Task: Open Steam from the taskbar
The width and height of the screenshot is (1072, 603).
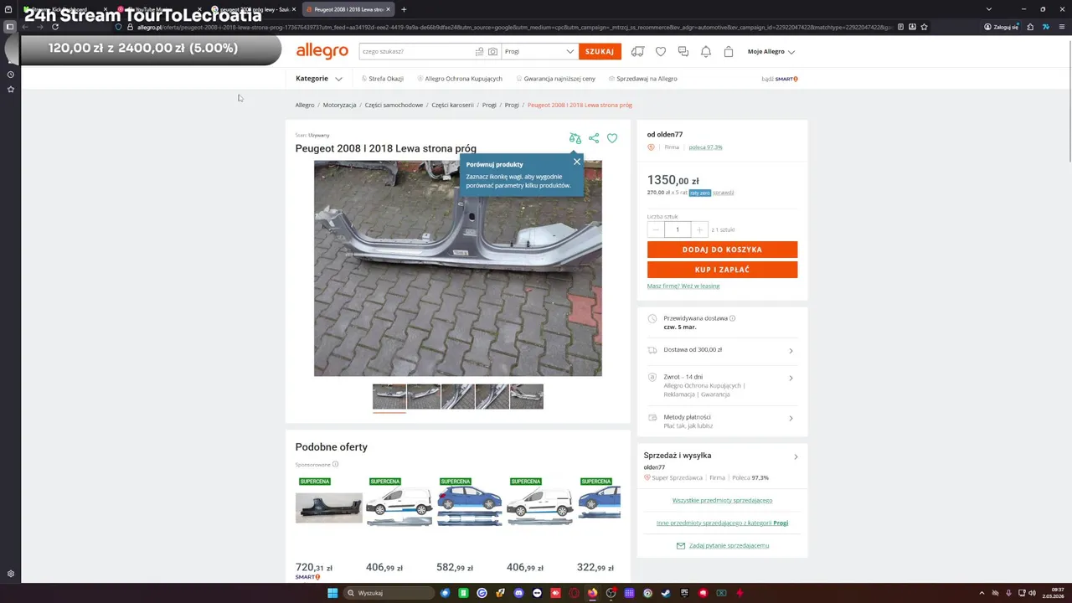Action: pos(666,593)
